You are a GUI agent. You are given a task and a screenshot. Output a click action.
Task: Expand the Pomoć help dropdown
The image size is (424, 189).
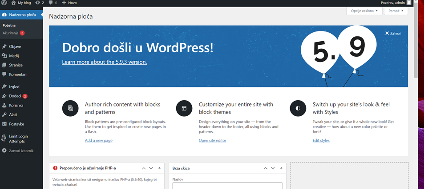pos(396,11)
